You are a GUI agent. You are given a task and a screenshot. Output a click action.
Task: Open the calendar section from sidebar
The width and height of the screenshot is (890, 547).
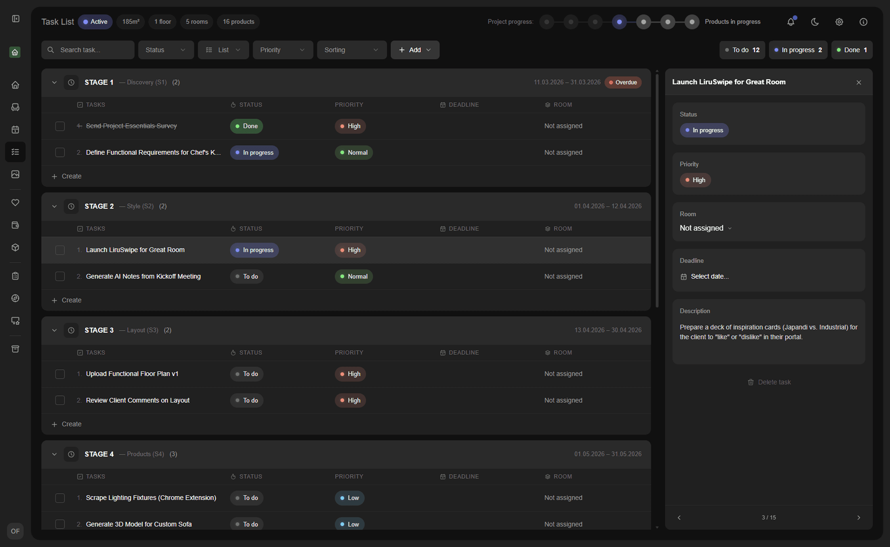point(15,129)
